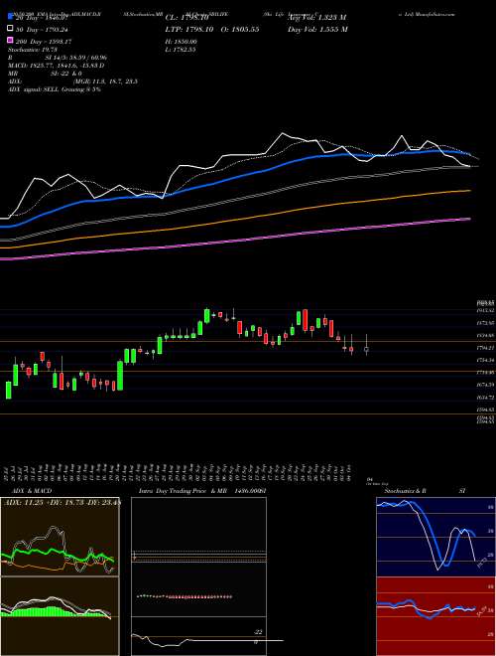Select the '50 Day' moving average label

(43, 29)
